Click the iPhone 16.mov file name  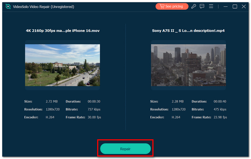tap(63, 31)
